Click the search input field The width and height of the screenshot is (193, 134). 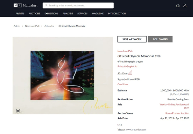click(80, 5)
